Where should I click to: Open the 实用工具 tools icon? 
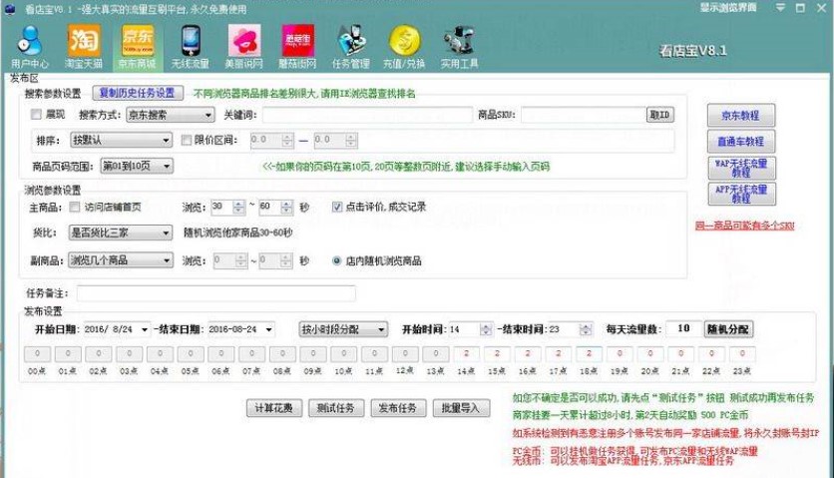point(460,47)
